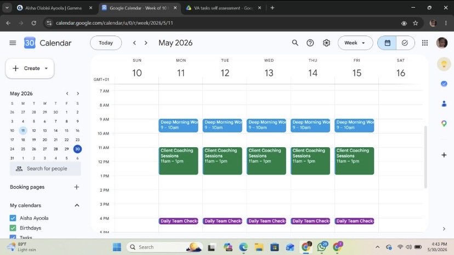Toggle the Tasks calendar checkbox
Image resolution: width=454 pixels, height=255 pixels.
(x=13, y=237)
